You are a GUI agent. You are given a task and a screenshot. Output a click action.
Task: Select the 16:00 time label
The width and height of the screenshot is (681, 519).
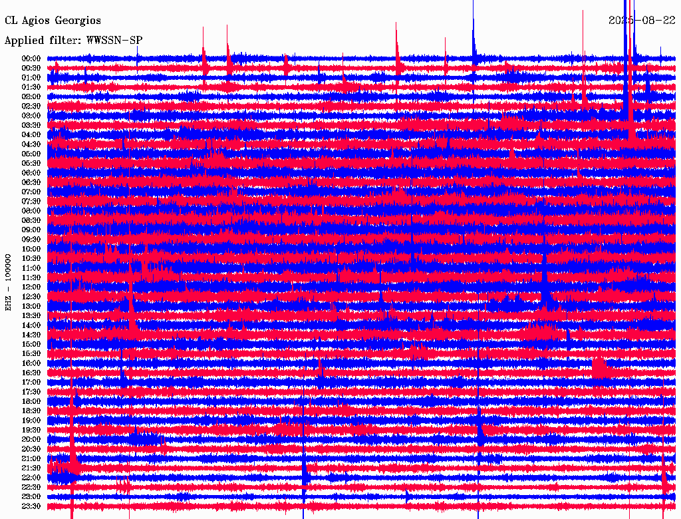click(31, 363)
